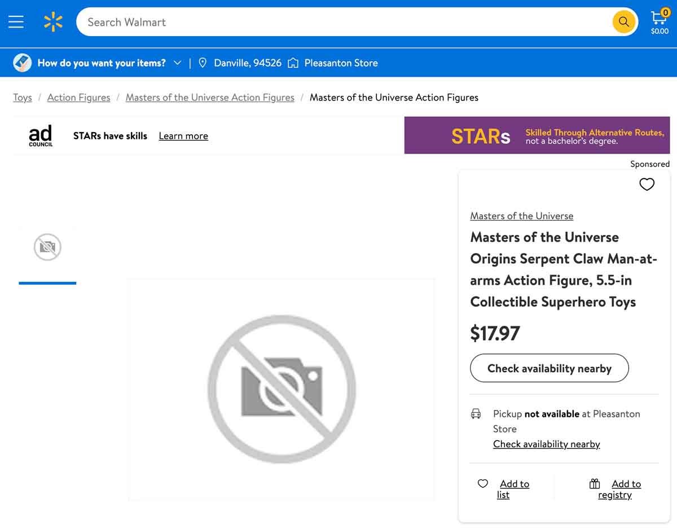The image size is (677, 528).
Task: Click the fulfillment checkmark badge icon
Action: [21, 62]
